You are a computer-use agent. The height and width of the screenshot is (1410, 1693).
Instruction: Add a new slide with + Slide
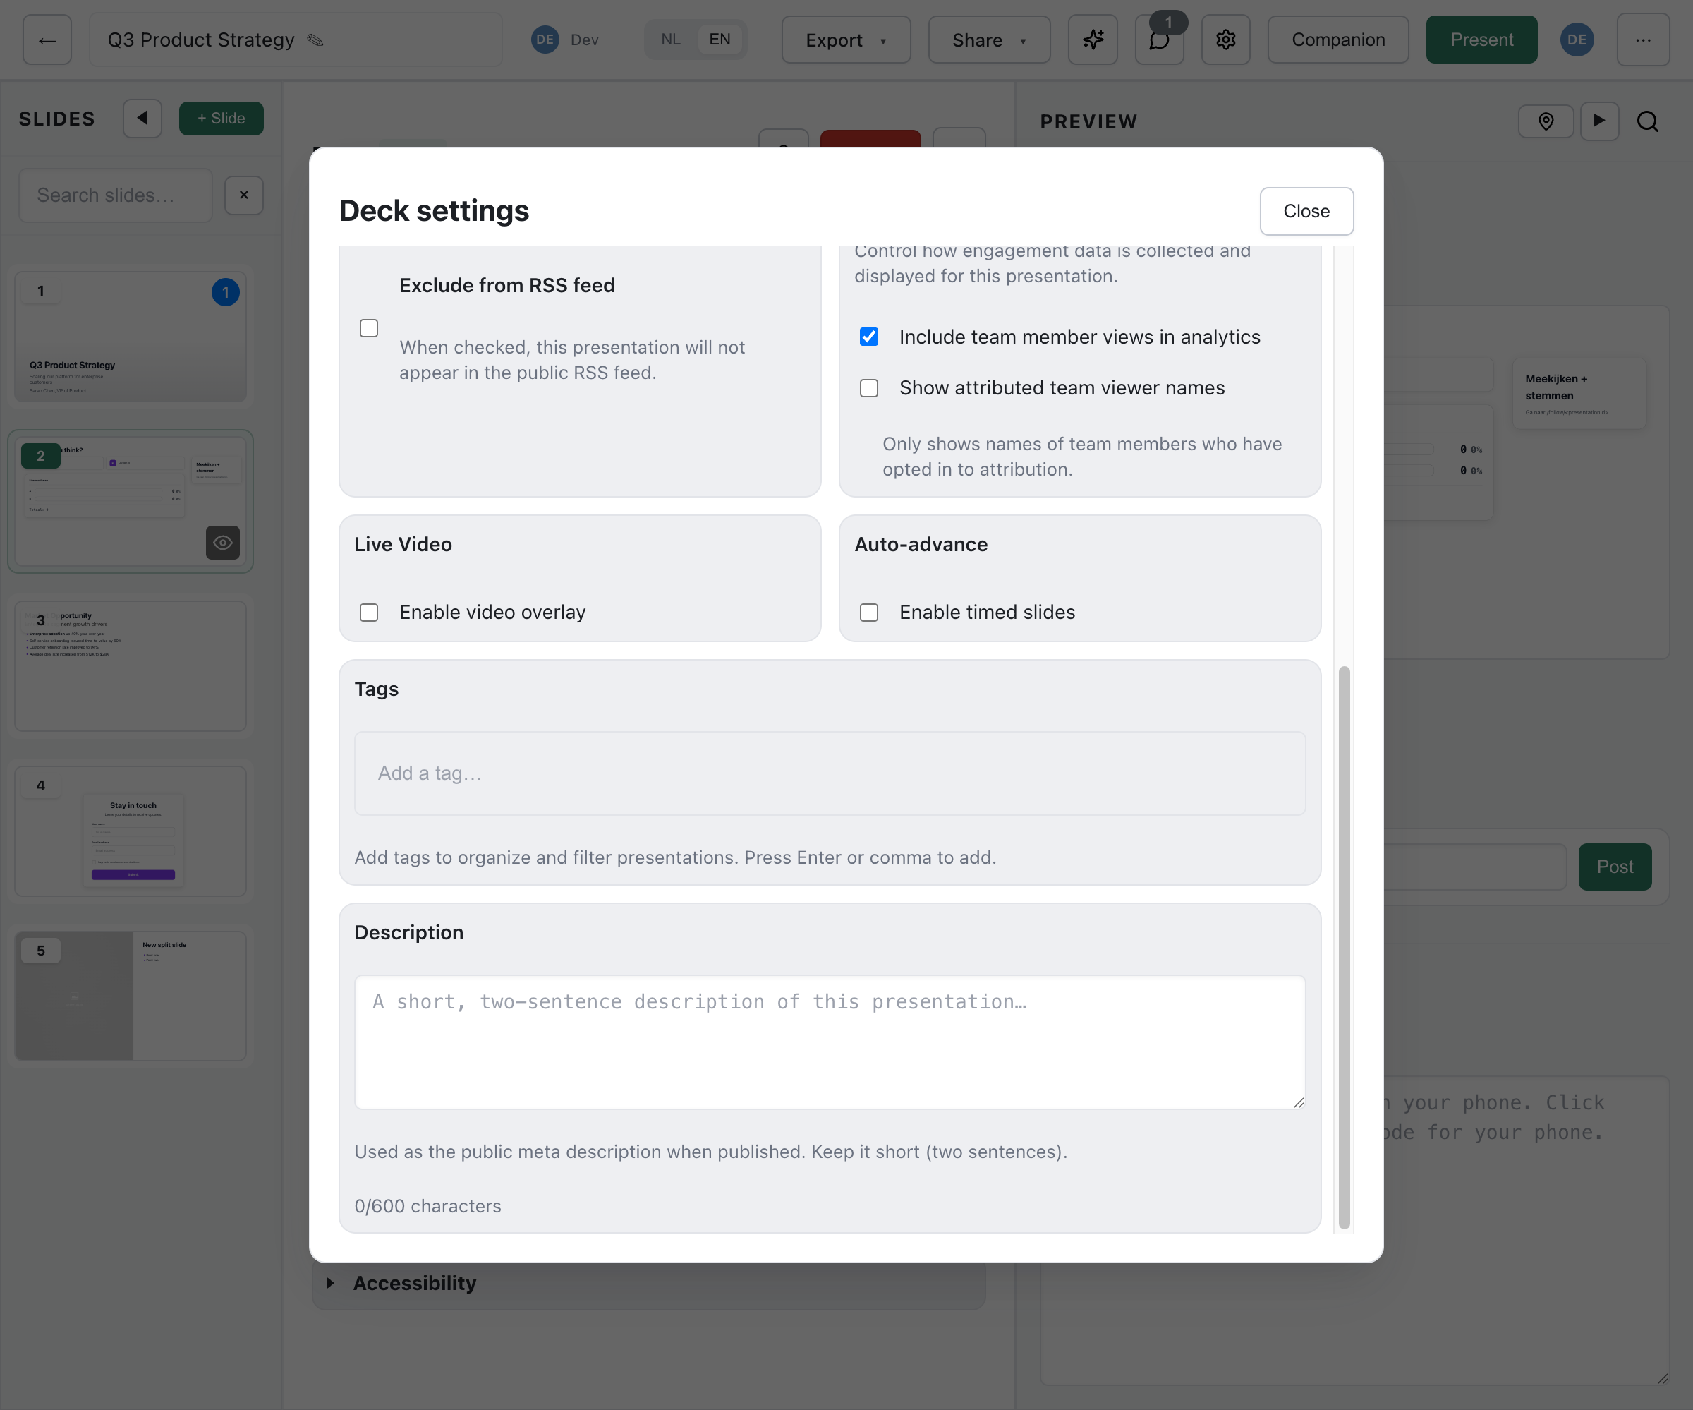[221, 119]
